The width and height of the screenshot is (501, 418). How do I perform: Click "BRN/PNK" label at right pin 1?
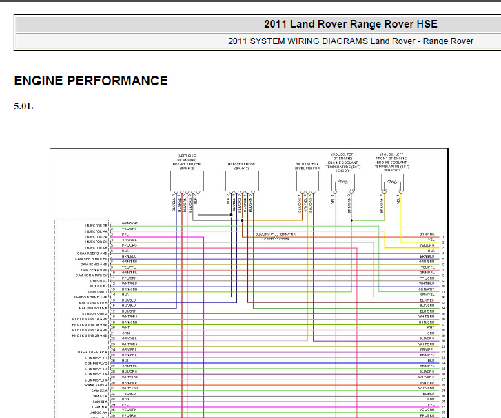tap(427, 234)
